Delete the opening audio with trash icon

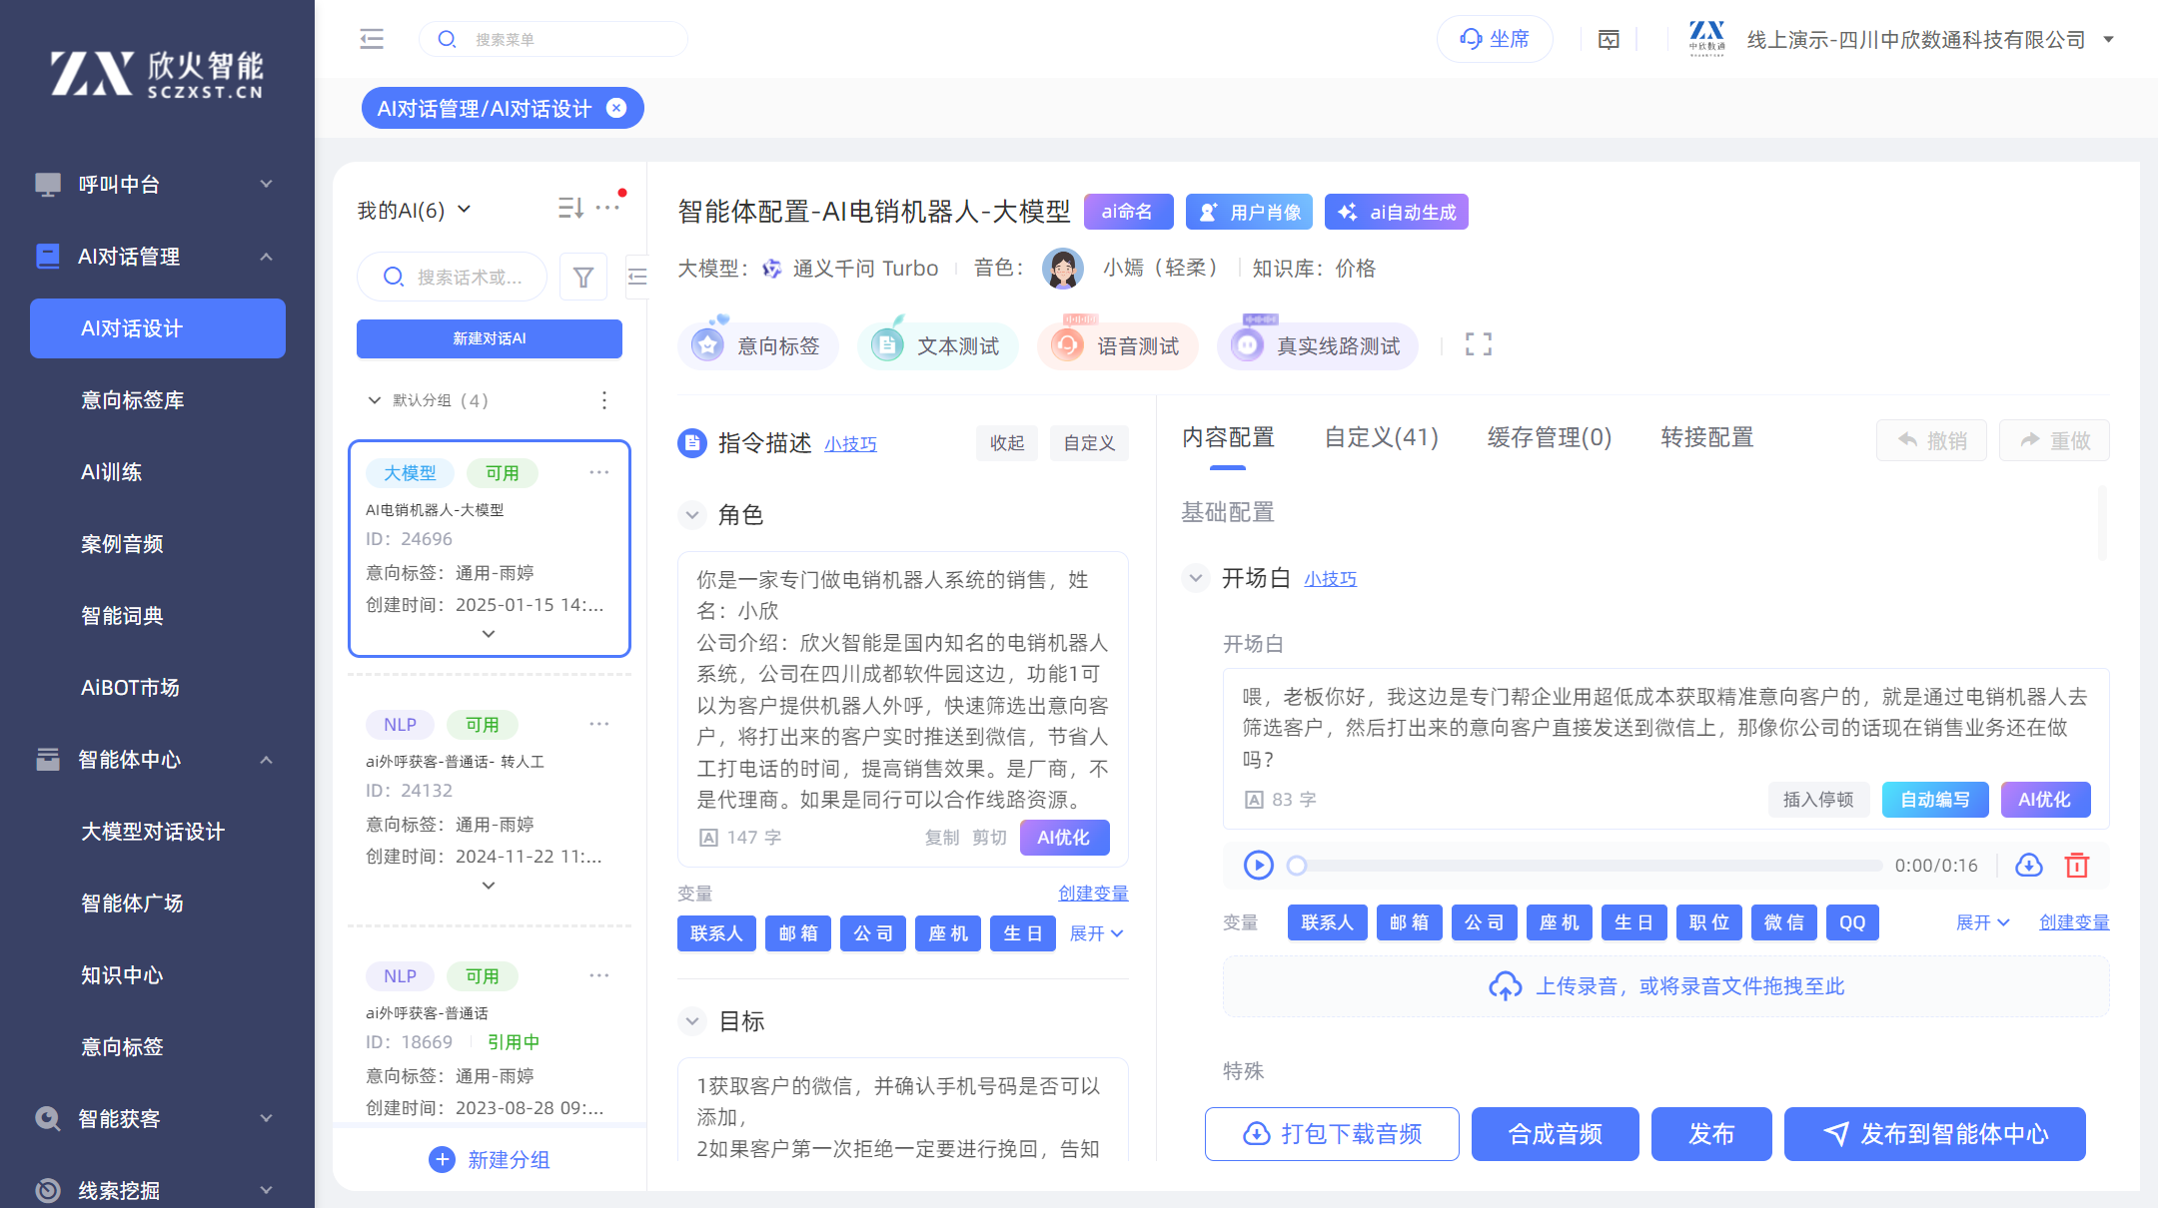pos(2077,865)
